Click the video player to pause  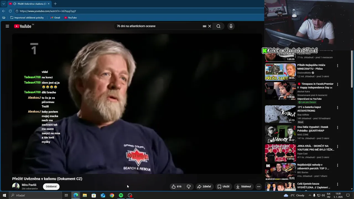pyautogui.click(x=137, y=104)
